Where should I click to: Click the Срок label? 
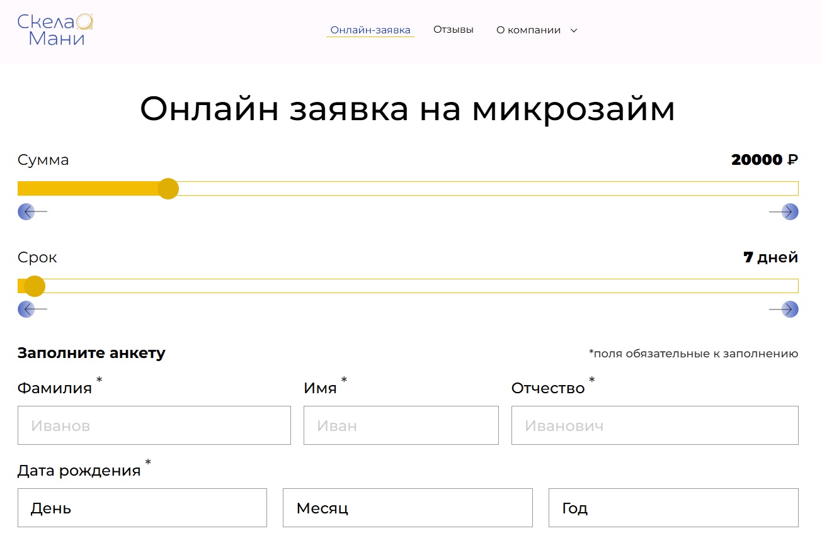[x=37, y=257]
